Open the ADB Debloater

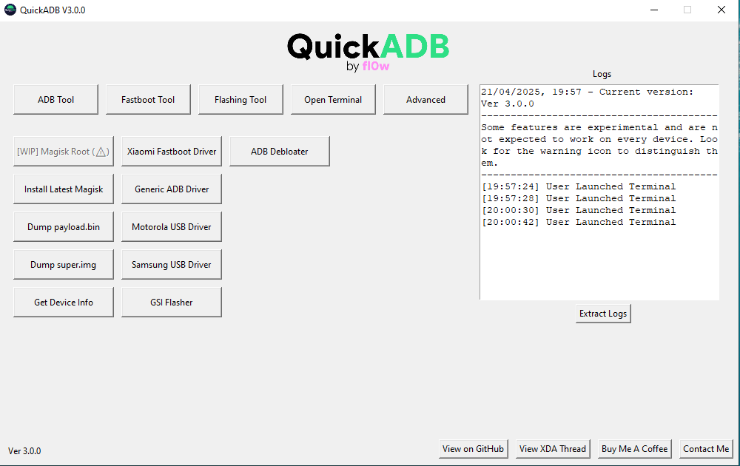tap(279, 151)
